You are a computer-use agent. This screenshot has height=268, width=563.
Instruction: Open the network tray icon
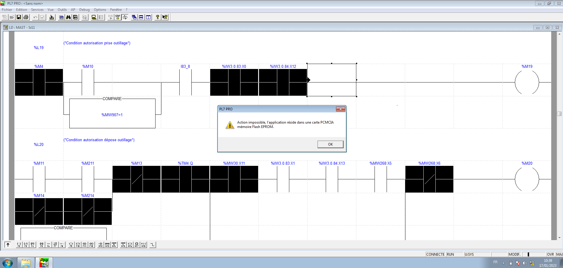pos(532,263)
